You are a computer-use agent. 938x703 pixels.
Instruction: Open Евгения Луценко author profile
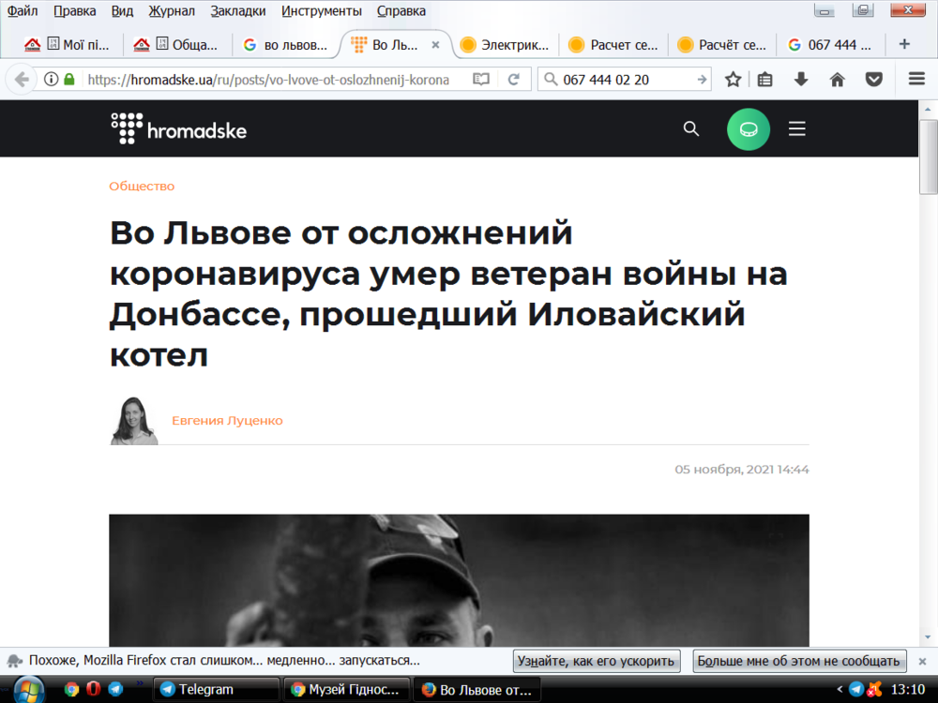coord(228,420)
